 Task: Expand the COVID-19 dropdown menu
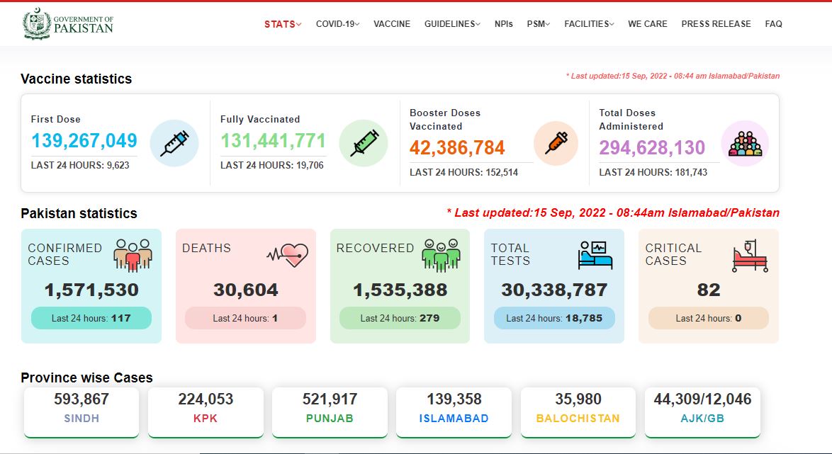(x=337, y=24)
